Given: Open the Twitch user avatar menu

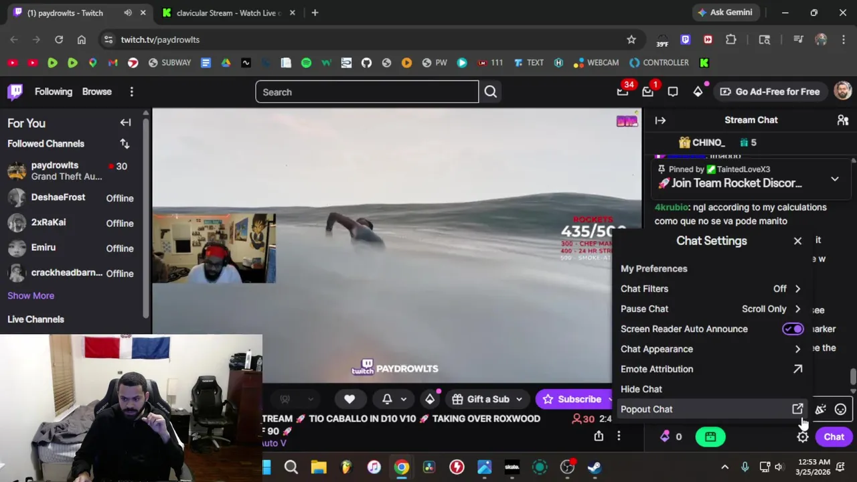Looking at the screenshot, I should click(x=843, y=92).
